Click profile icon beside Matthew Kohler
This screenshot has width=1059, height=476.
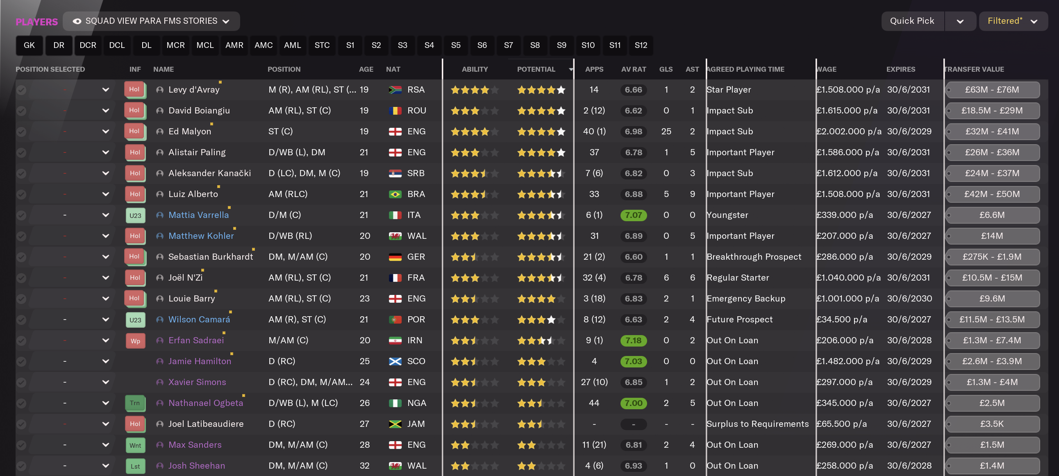pyautogui.click(x=160, y=236)
